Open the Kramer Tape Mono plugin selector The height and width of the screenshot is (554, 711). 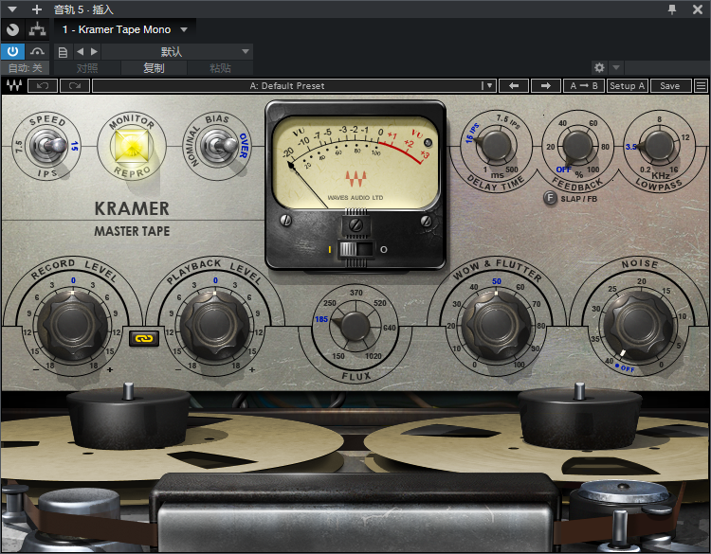coord(125,30)
